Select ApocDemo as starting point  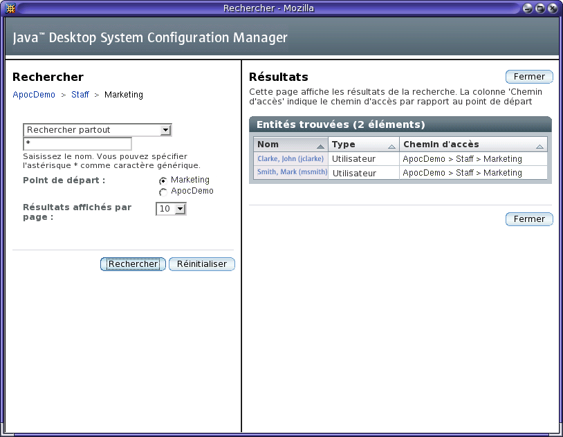163,192
